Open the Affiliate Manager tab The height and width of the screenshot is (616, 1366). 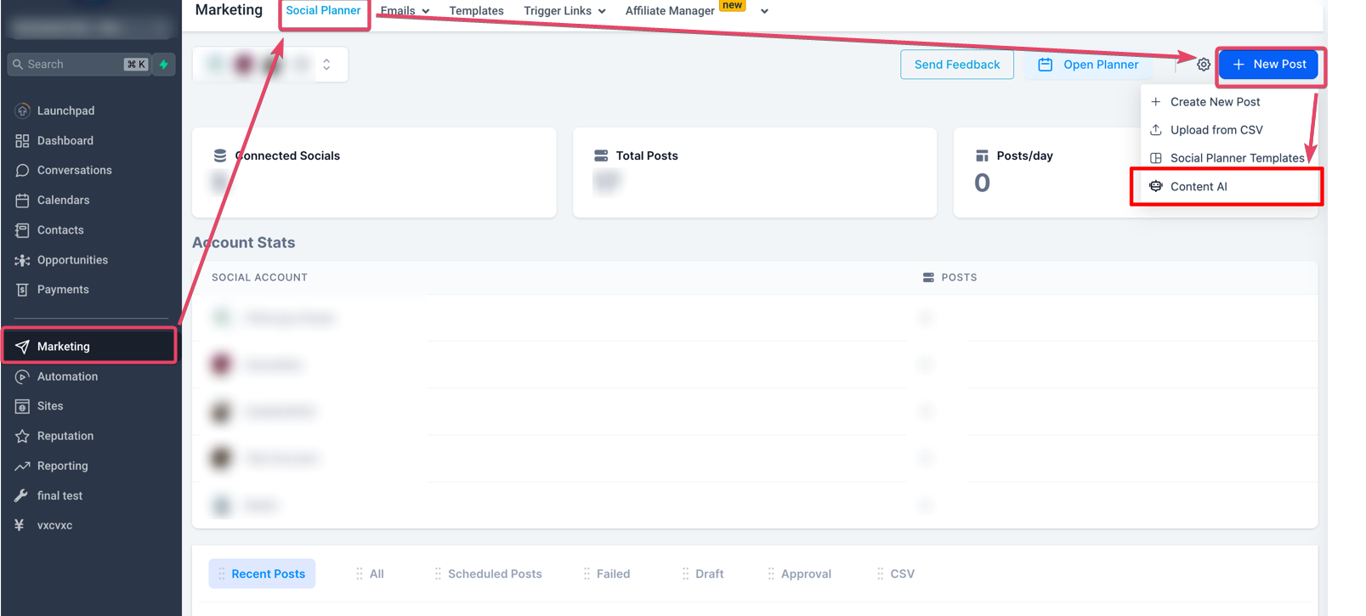[x=670, y=11]
